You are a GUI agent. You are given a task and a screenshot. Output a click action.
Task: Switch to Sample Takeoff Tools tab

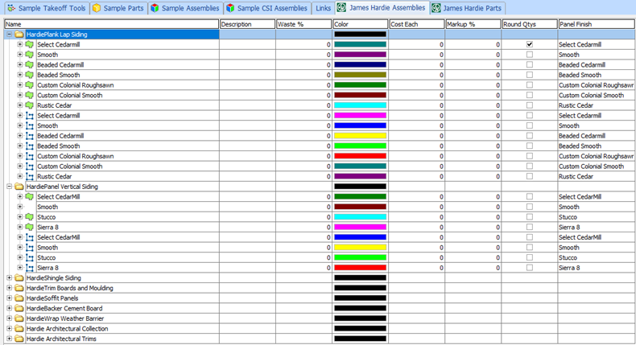coord(47,8)
